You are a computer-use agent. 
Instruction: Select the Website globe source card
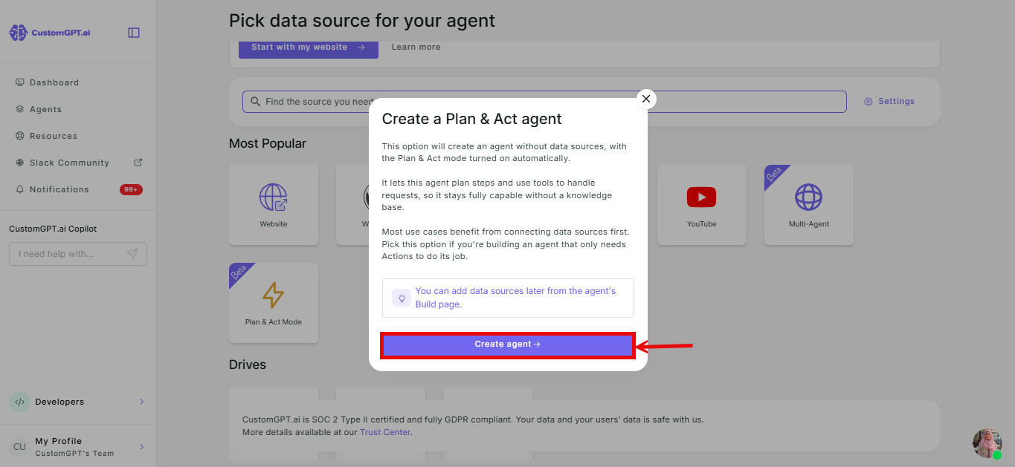click(274, 205)
